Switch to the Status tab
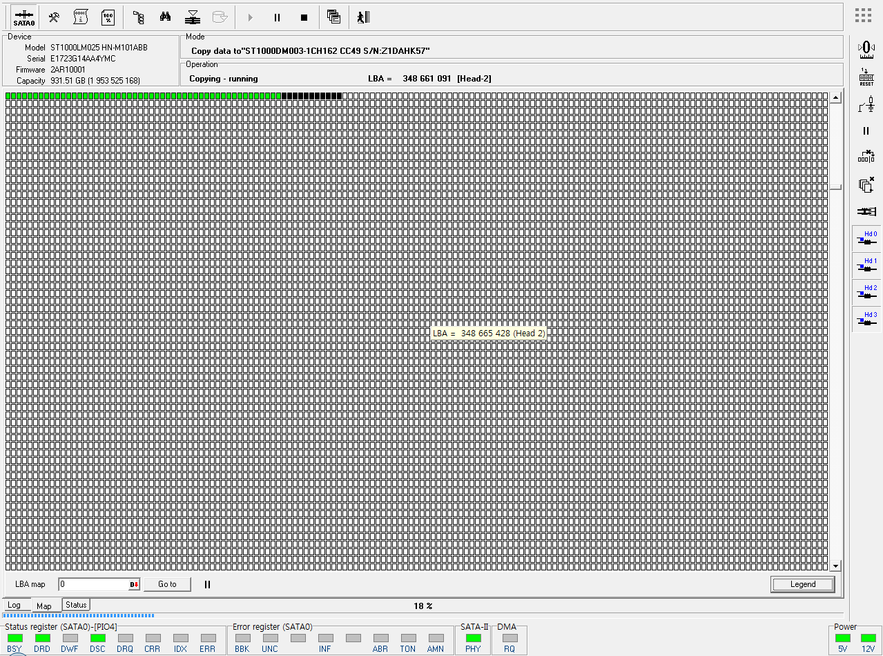This screenshot has width=883, height=656. tap(76, 605)
